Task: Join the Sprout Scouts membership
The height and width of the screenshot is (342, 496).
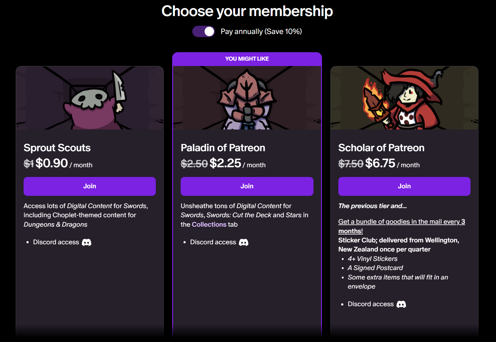Action: tap(90, 186)
